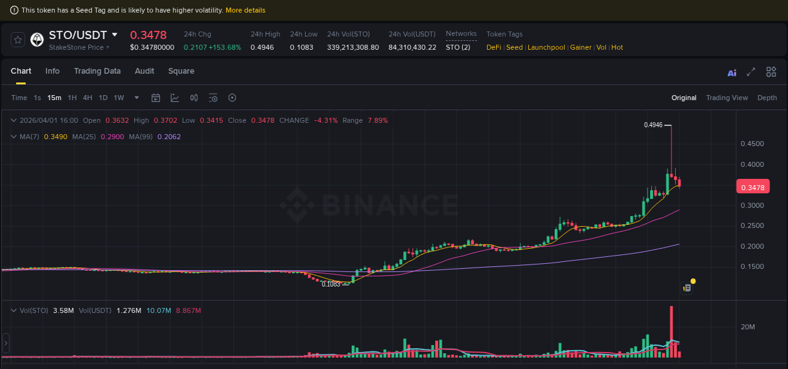Click the candlestick comparison icon in toolbar

194,98
